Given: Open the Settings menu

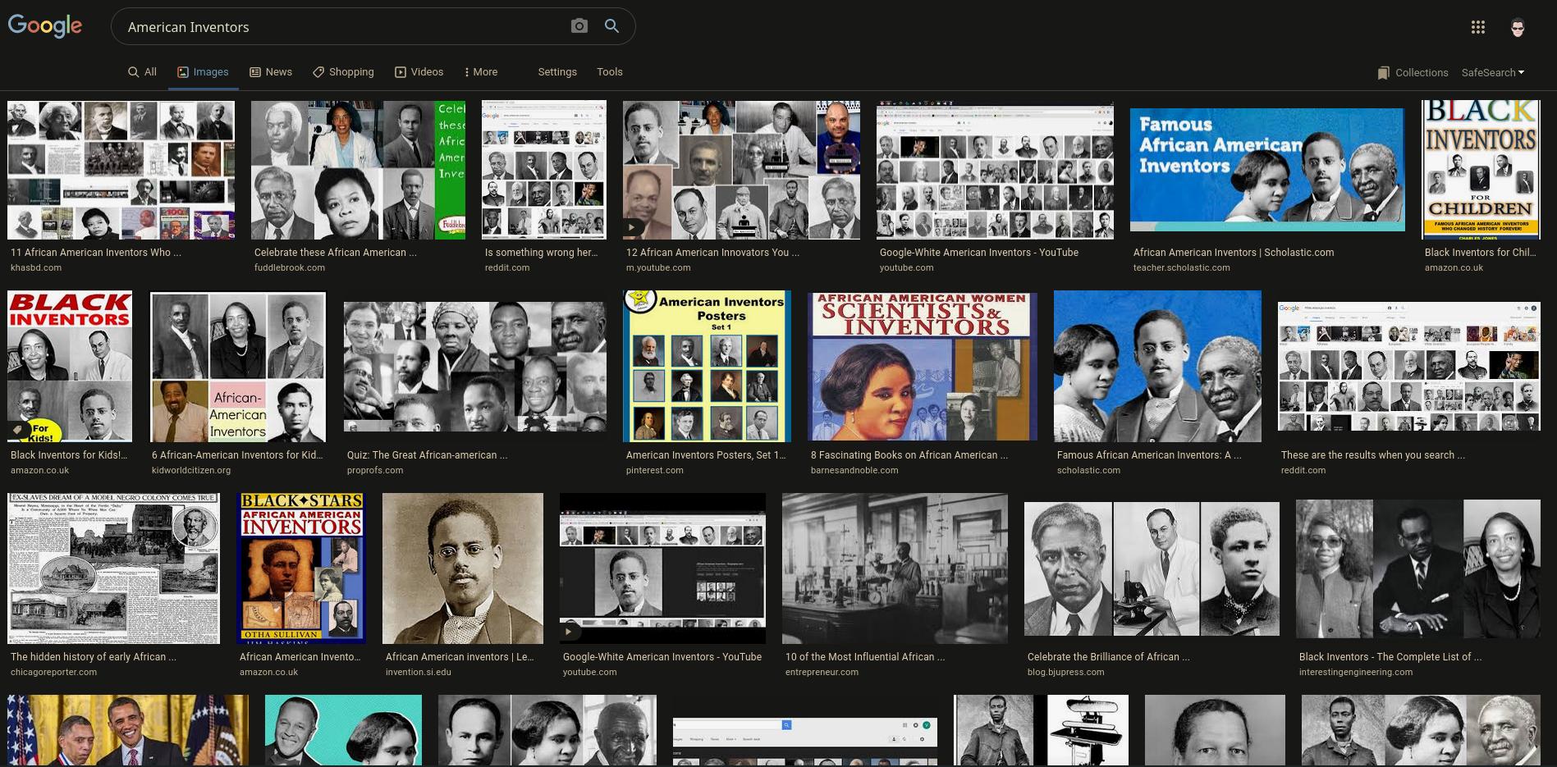Looking at the screenshot, I should pos(557,72).
